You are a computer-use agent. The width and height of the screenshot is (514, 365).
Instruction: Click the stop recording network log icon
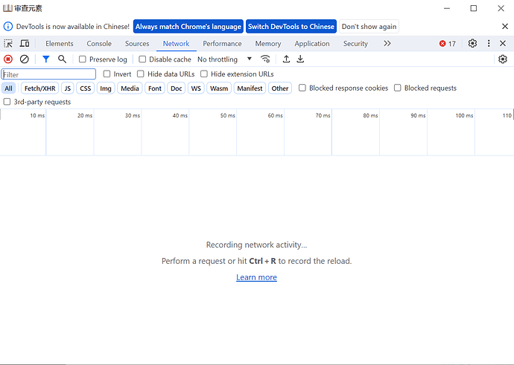pos(8,59)
